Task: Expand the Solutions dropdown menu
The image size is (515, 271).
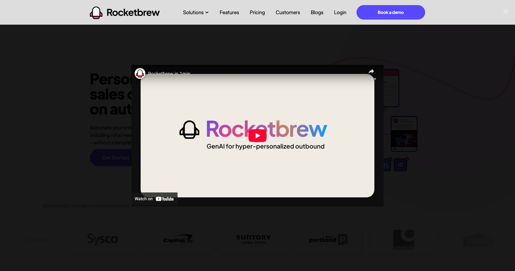Action: pyautogui.click(x=196, y=12)
